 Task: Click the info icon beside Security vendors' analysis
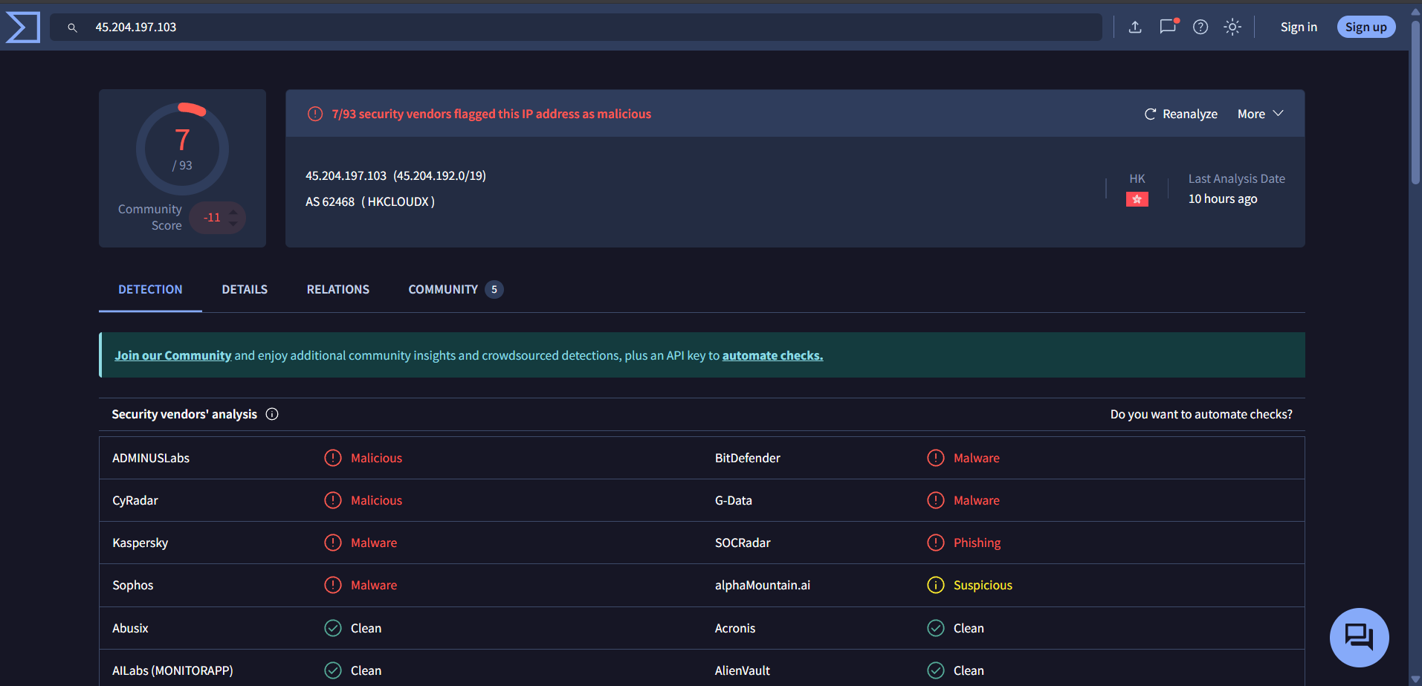pyautogui.click(x=272, y=414)
